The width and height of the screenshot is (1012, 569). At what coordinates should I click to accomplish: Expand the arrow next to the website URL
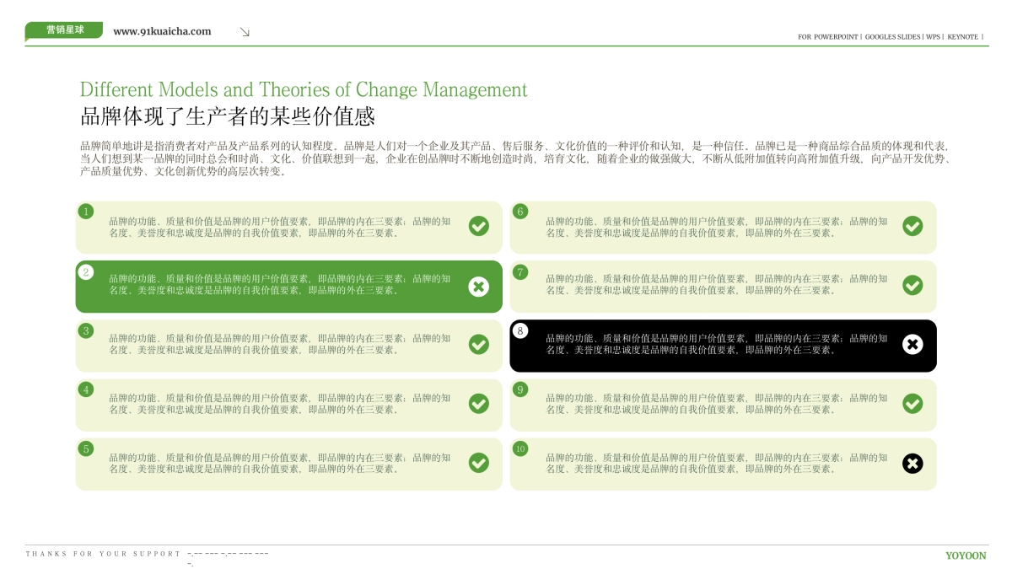coord(245,31)
